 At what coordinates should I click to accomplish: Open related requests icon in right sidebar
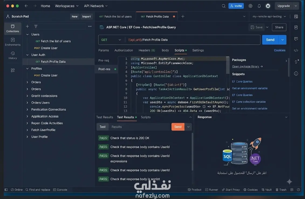[x=296, y=62]
